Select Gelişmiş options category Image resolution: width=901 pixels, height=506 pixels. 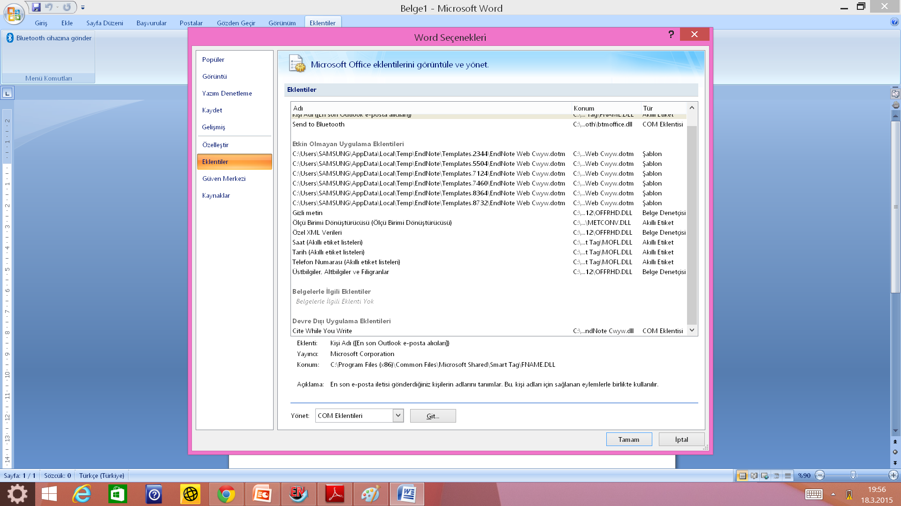point(234,127)
